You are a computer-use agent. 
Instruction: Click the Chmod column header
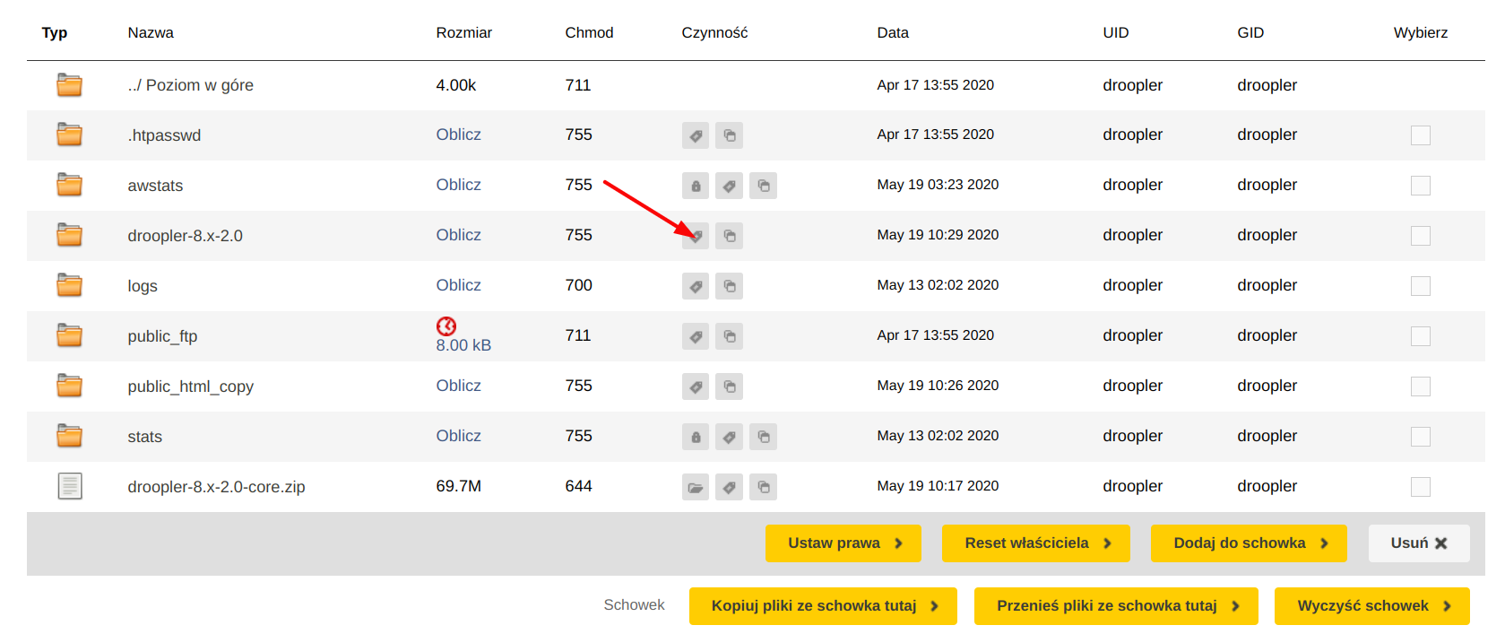(x=589, y=33)
